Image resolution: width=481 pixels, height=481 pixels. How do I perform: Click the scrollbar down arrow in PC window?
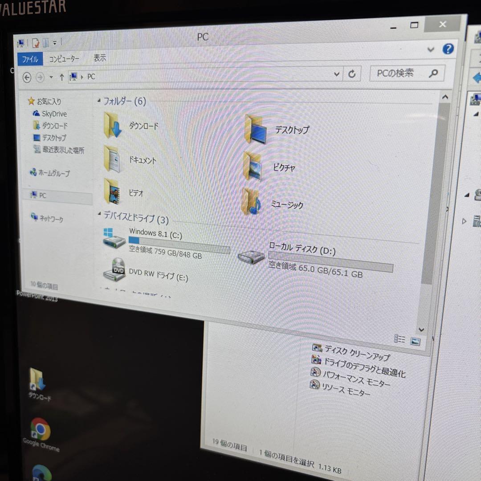[421, 330]
